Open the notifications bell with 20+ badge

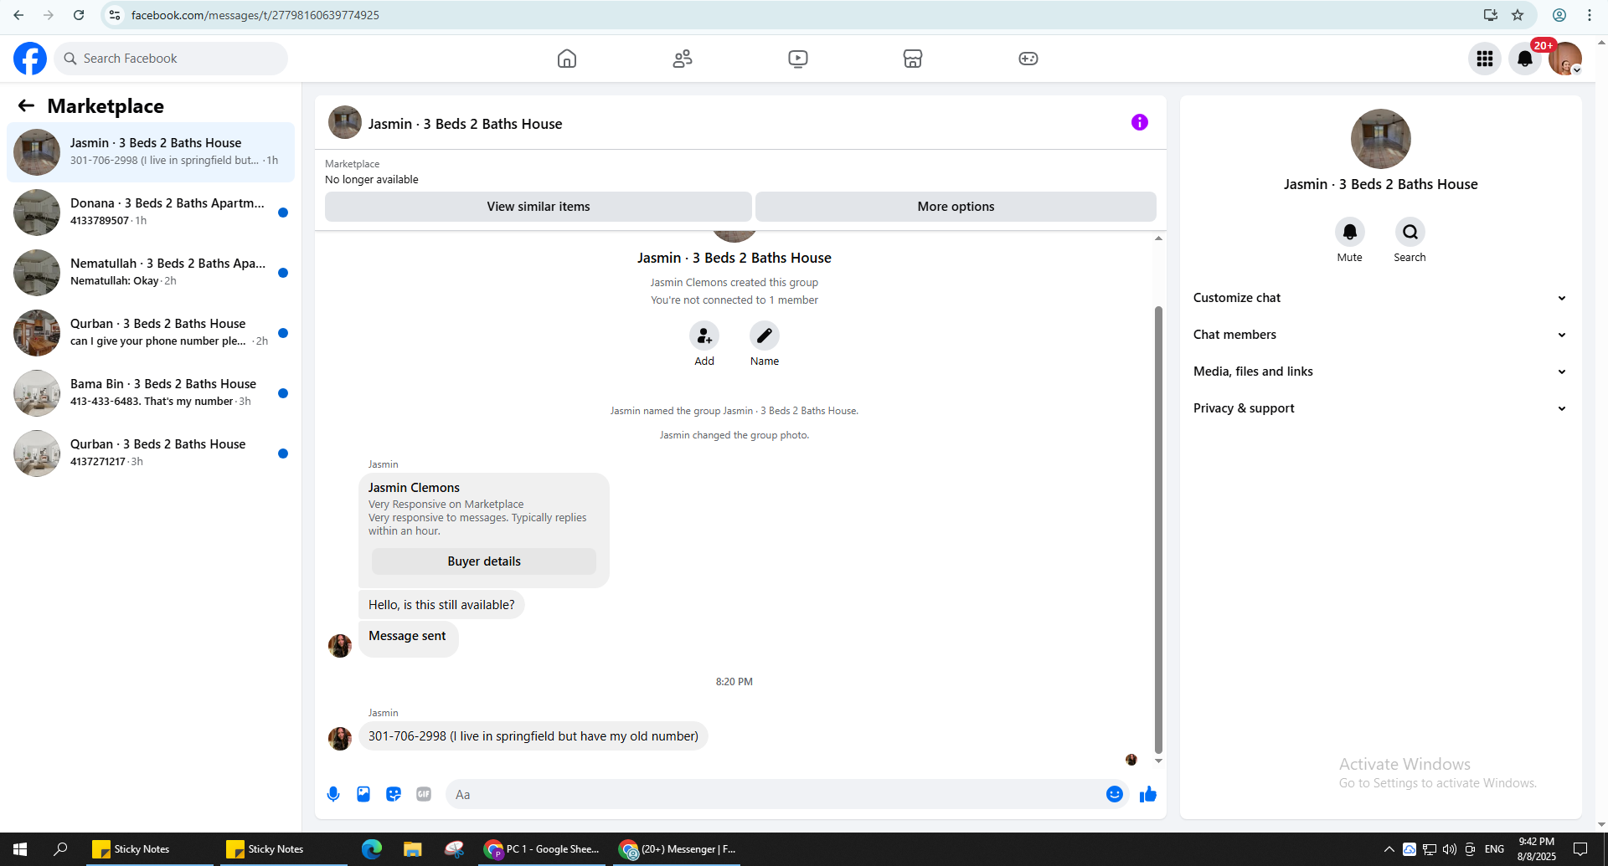1525,59
